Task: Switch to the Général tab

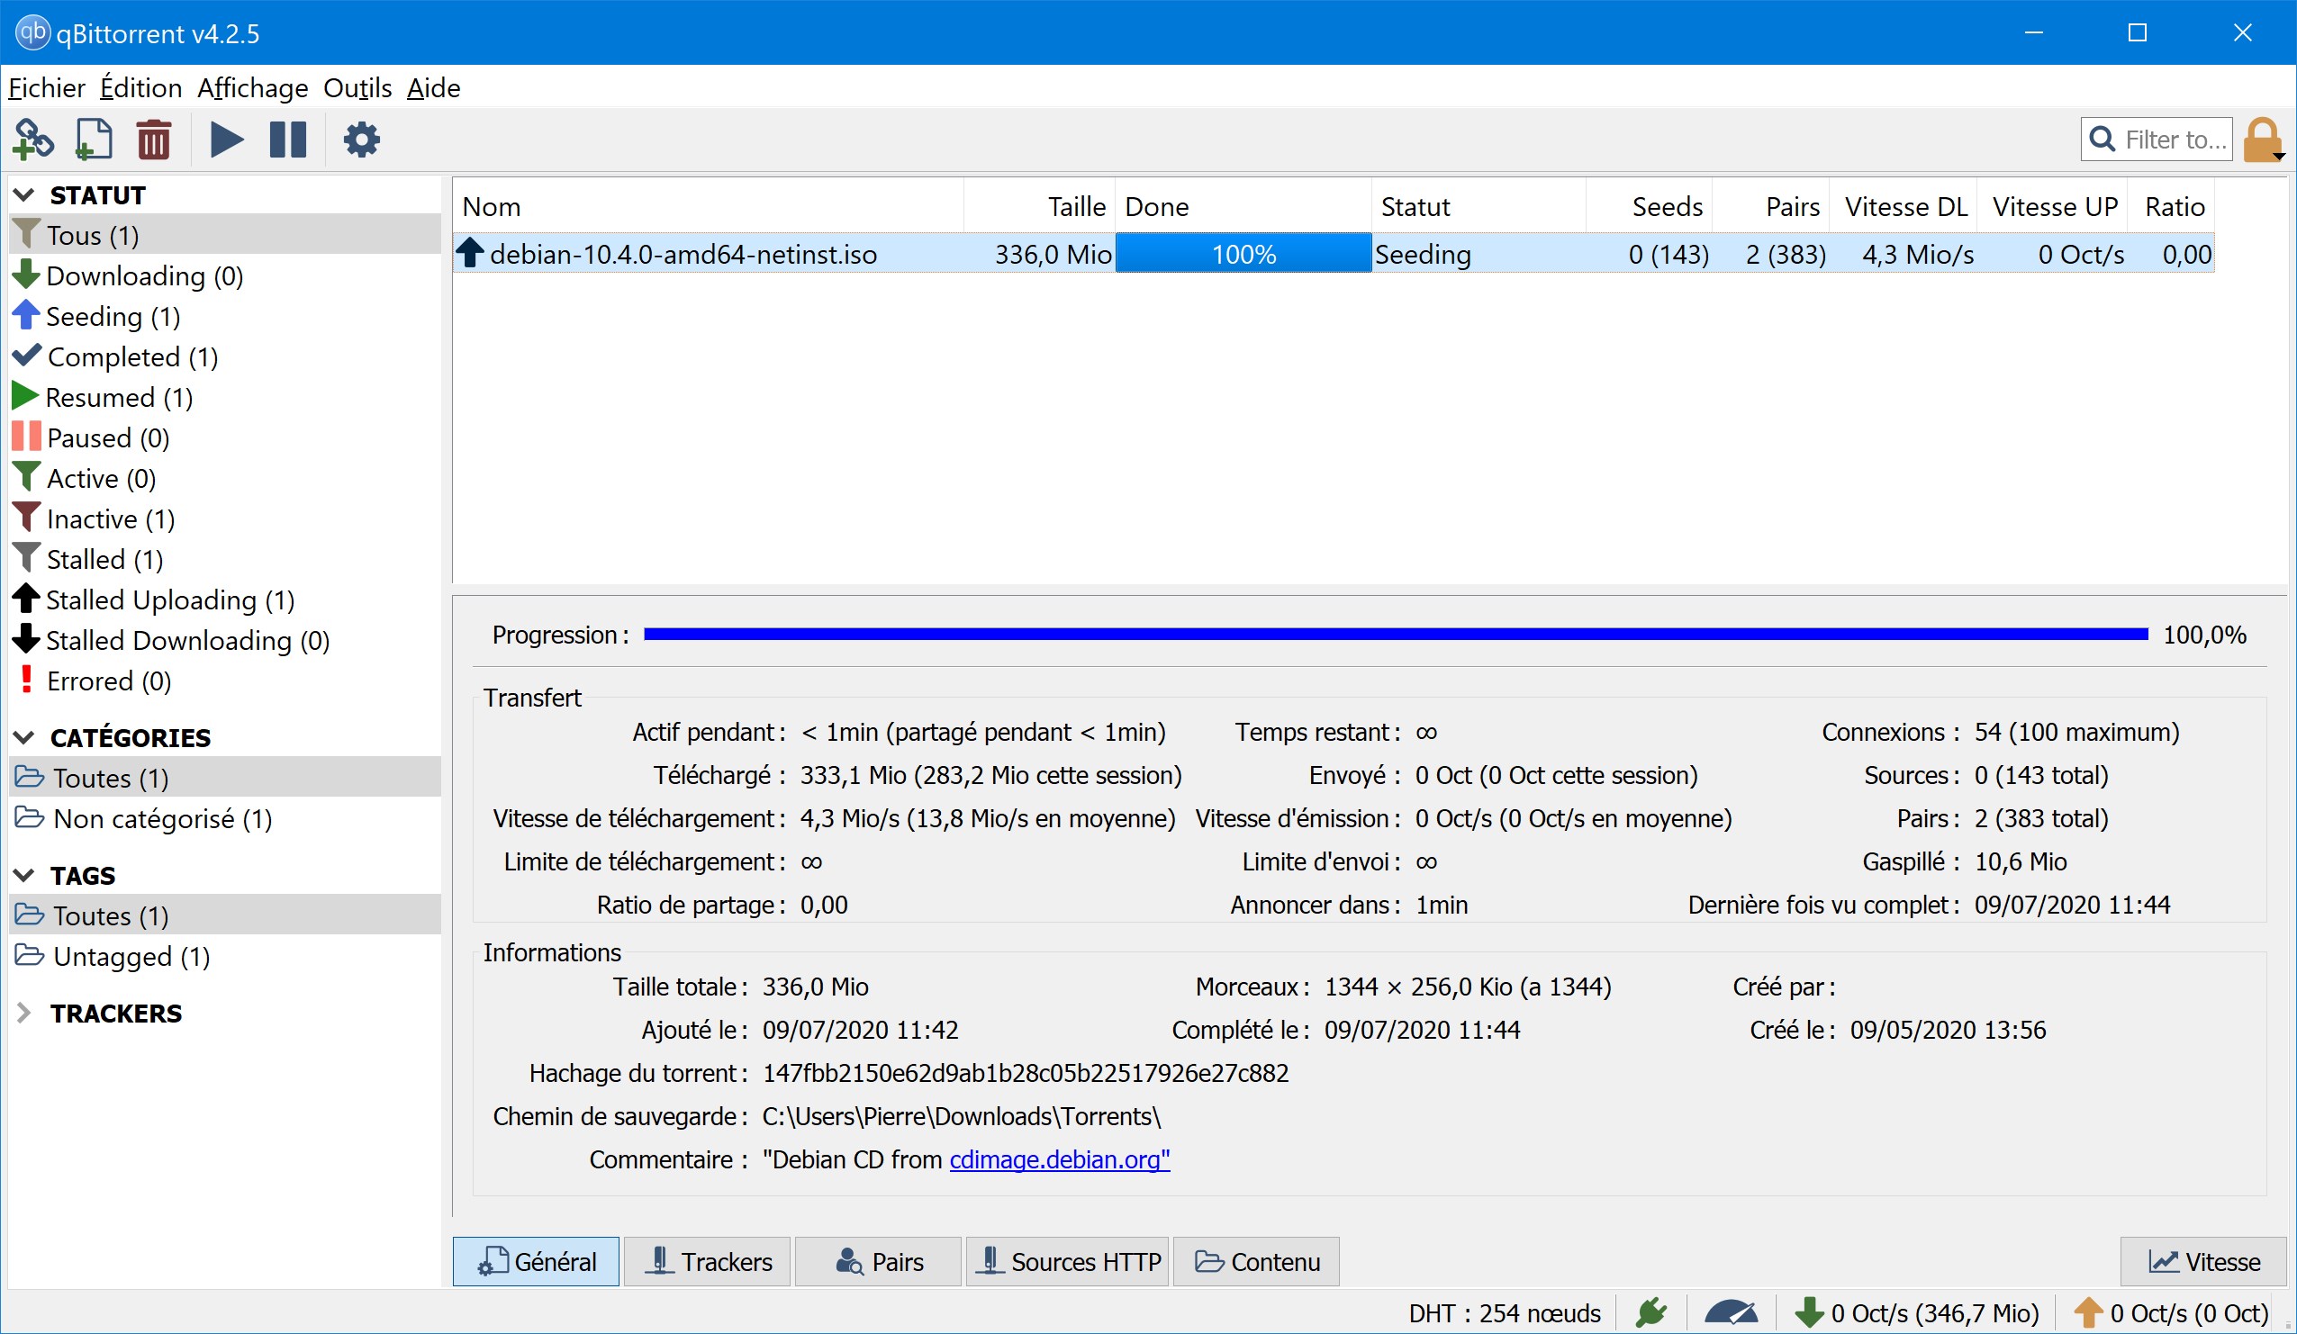Action: (536, 1261)
